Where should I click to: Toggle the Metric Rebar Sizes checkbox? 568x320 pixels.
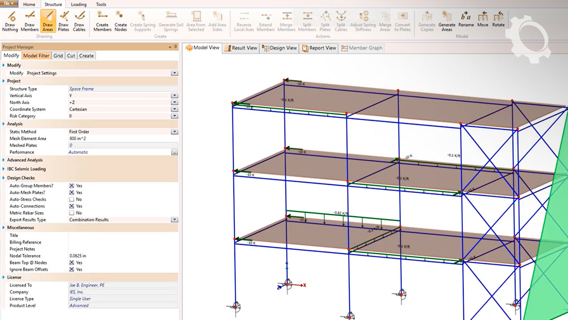click(71, 213)
